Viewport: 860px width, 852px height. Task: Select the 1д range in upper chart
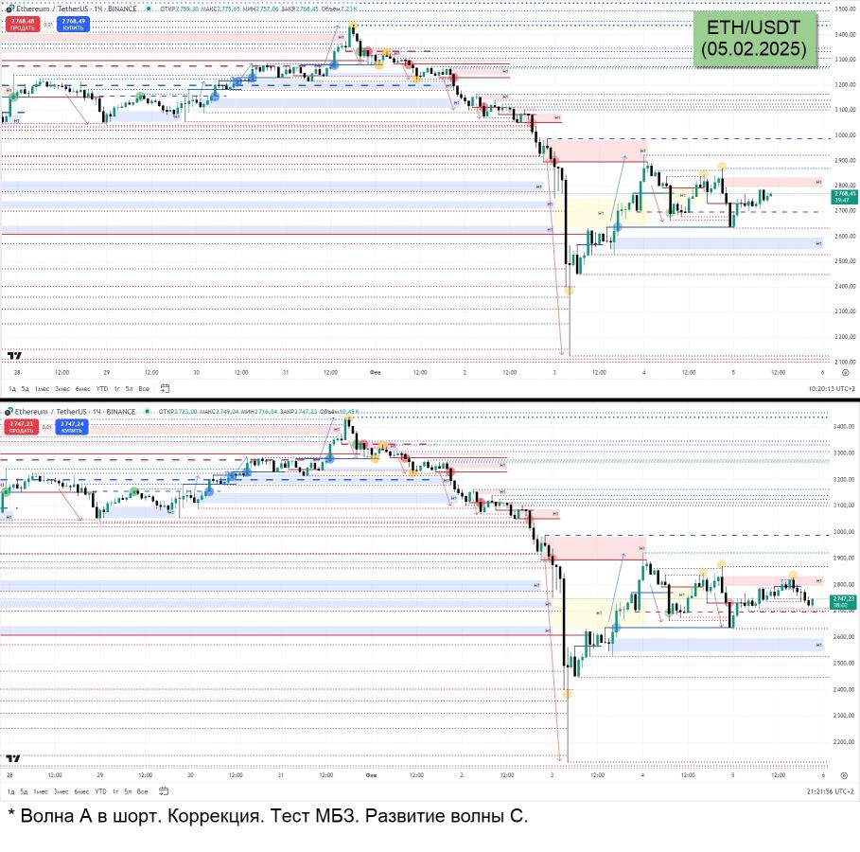(x=12, y=388)
